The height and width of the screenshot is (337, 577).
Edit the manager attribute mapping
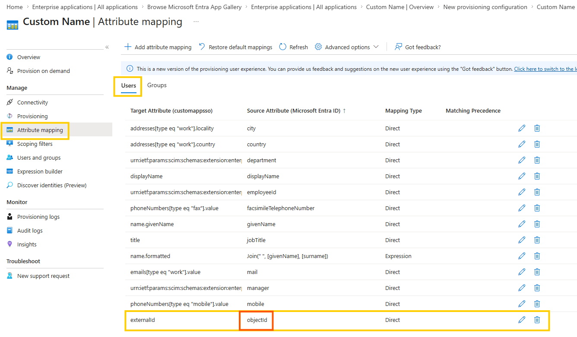click(x=522, y=288)
